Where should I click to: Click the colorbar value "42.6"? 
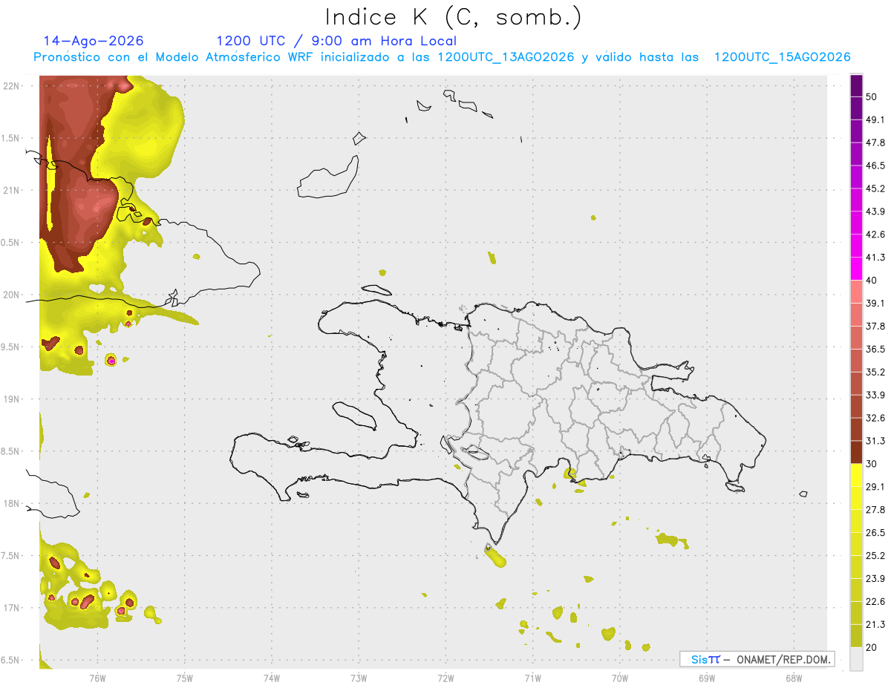pyautogui.click(x=875, y=235)
